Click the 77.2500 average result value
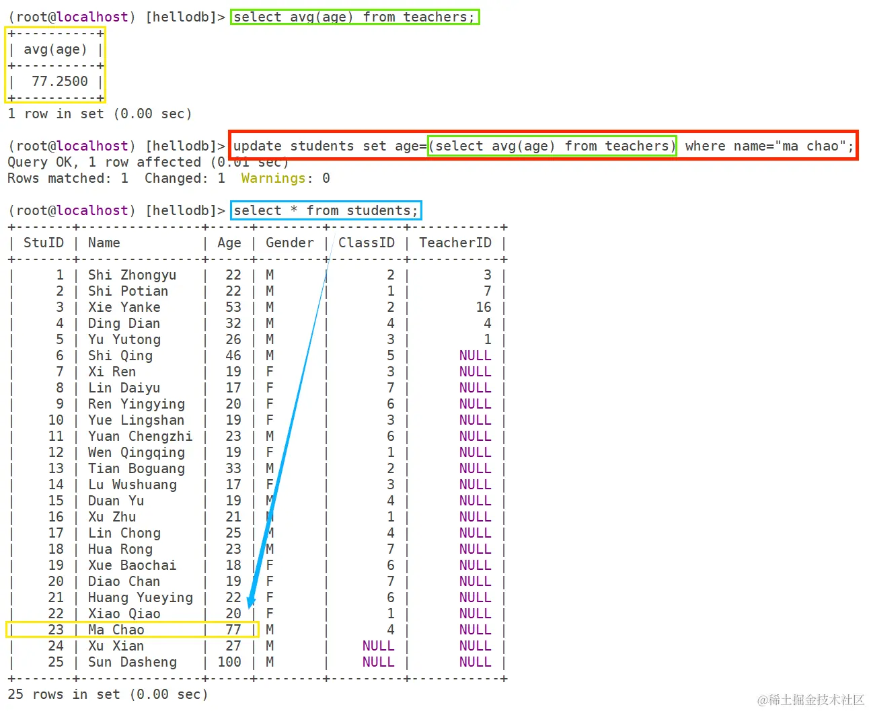The width and height of the screenshot is (869, 711). pyautogui.click(x=60, y=81)
